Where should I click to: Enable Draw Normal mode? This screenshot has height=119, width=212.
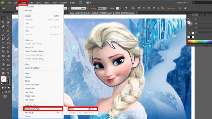coord(2,92)
